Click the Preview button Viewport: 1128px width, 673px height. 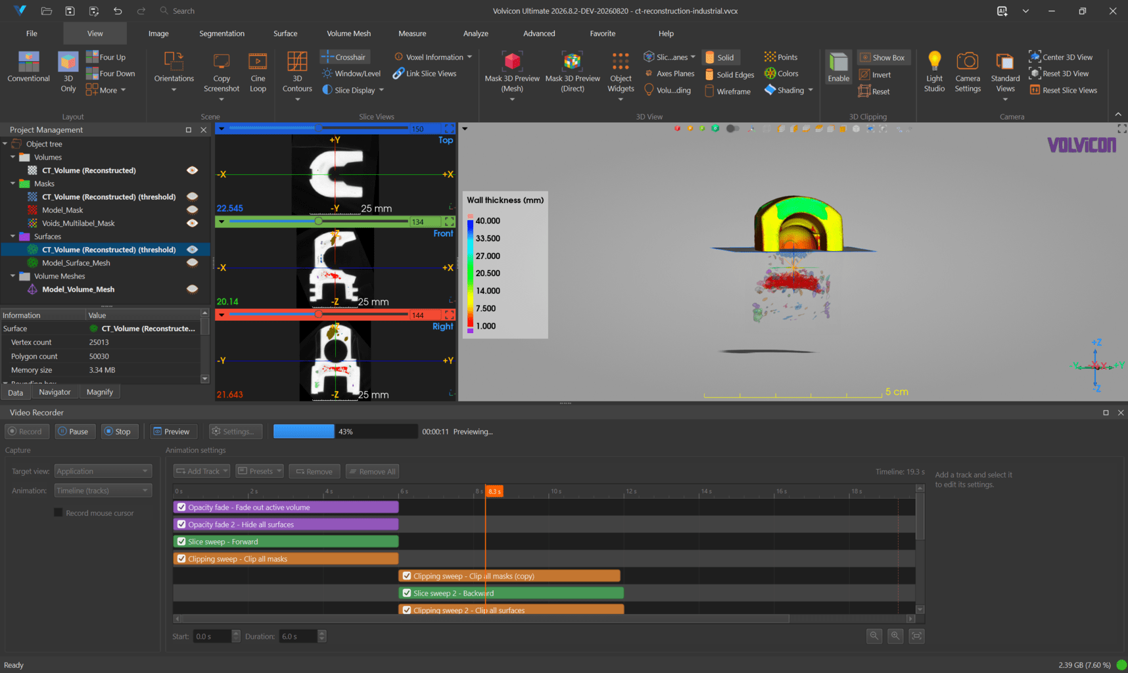click(172, 432)
